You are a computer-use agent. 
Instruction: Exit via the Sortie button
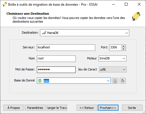click(132, 108)
